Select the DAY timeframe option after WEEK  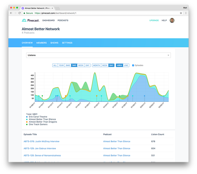point(87,65)
